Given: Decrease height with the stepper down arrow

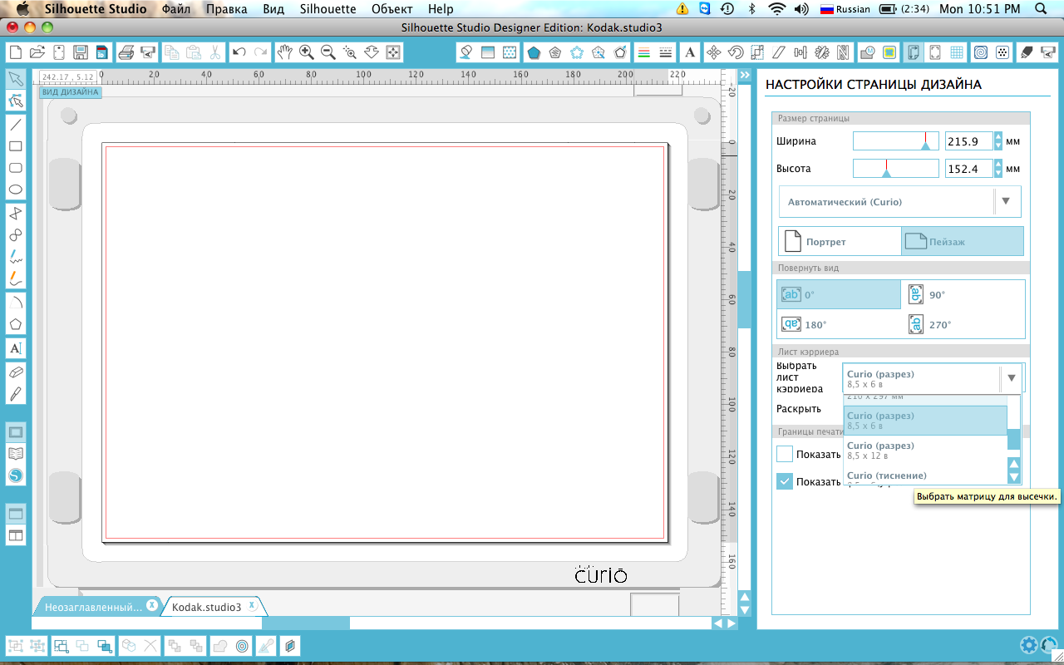Looking at the screenshot, I should 998,173.
